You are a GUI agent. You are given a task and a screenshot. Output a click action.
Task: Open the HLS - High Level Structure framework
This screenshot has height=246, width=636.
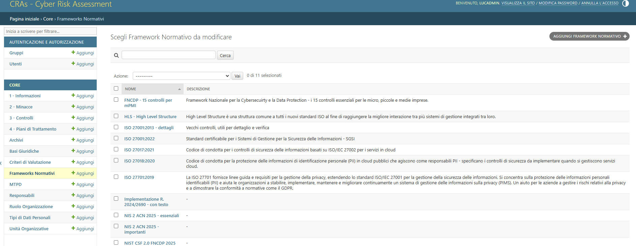coord(150,116)
